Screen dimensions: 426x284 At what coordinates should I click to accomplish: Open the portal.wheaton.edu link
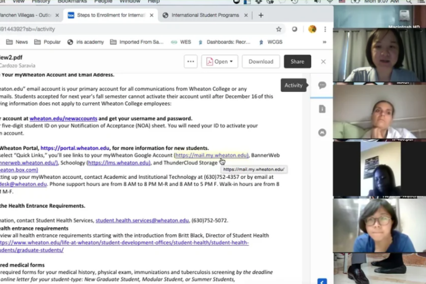75,148
